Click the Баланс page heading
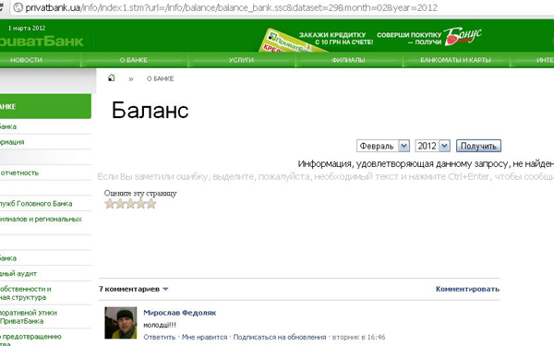 click(x=151, y=110)
